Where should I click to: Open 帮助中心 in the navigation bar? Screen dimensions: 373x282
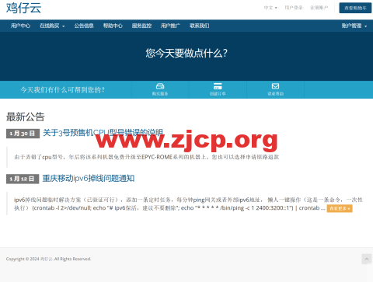coord(113,26)
